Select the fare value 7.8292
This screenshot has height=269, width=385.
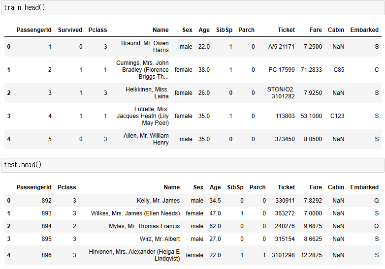click(x=313, y=201)
